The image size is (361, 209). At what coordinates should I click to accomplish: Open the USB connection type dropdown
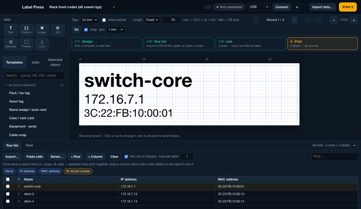click(259, 7)
